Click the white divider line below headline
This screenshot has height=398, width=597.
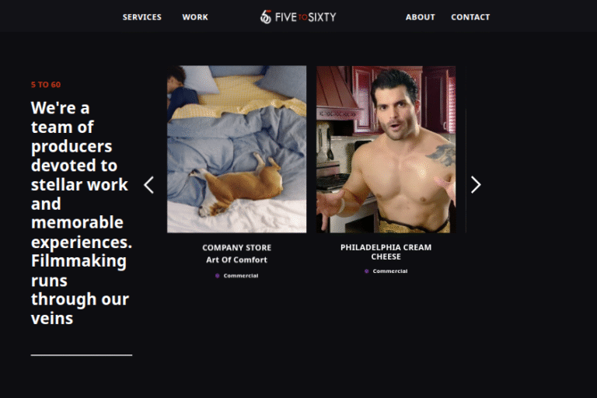click(x=82, y=355)
